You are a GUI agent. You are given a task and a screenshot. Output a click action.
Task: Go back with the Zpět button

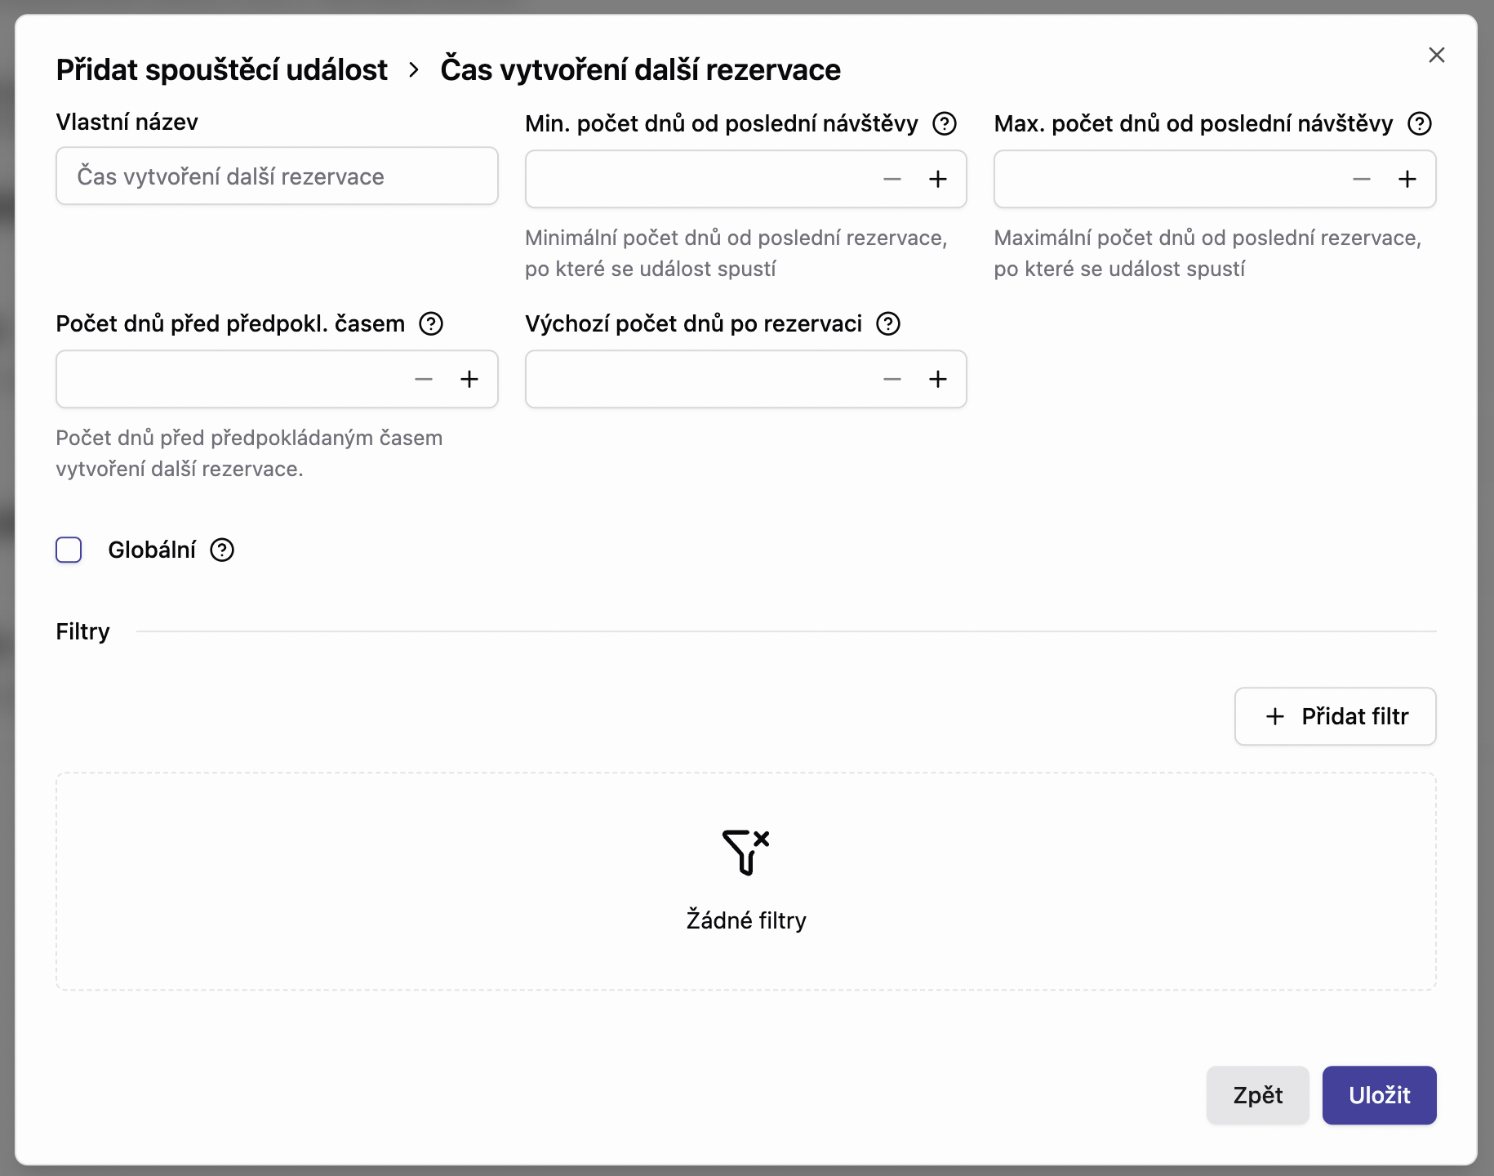tap(1257, 1095)
